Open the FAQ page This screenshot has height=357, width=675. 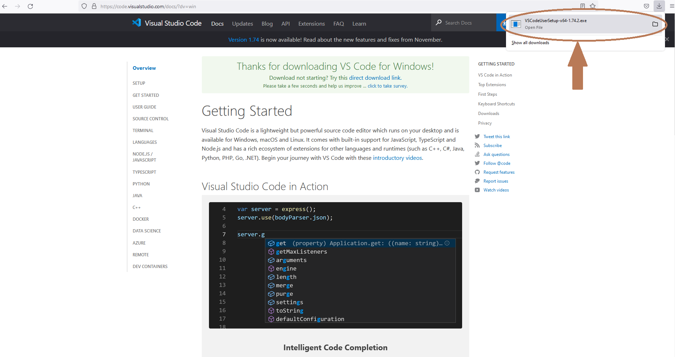point(339,23)
